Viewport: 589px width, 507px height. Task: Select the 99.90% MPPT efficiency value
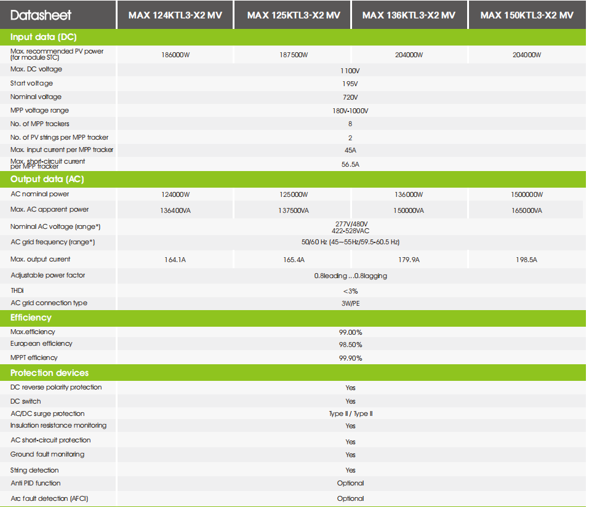[350, 358]
